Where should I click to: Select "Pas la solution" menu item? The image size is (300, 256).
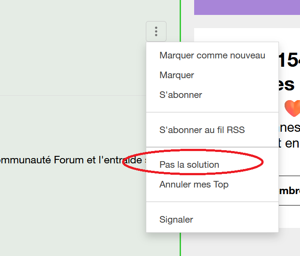[189, 165]
